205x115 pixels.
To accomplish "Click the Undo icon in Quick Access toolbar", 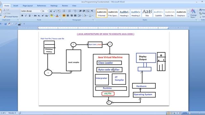I will click(x=1, y=24).
